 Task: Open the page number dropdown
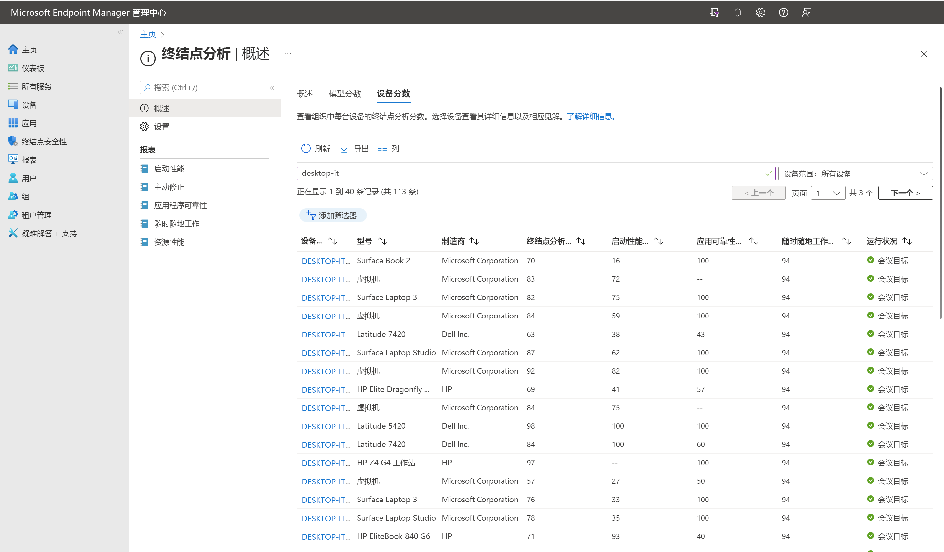pyautogui.click(x=828, y=193)
